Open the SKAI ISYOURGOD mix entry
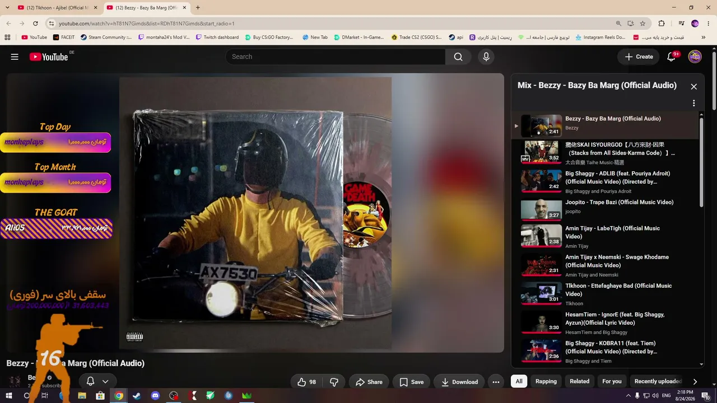717x403 pixels. point(606,152)
